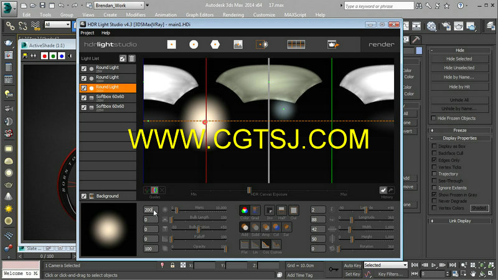Open the Project menu in HDR Light Studio

pyautogui.click(x=87, y=33)
